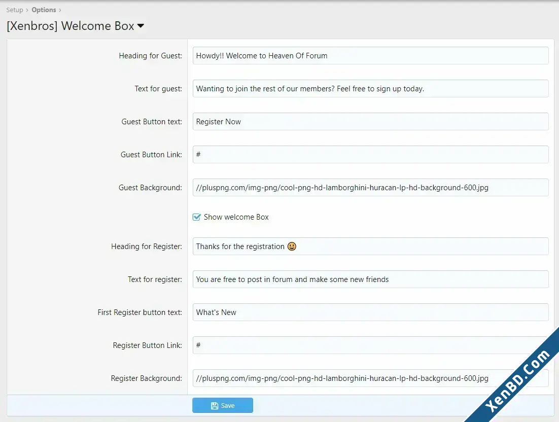The image size is (559, 422).
Task: Open Options breadcrumb link
Action: [x=44, y=10]
